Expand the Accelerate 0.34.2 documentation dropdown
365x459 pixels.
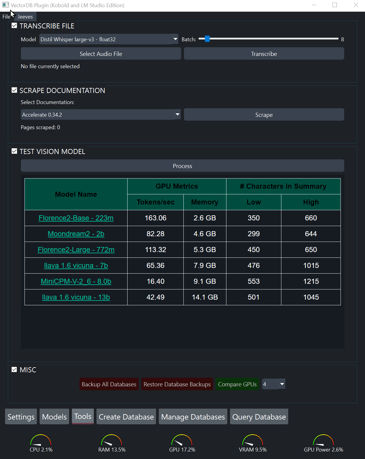pos(177,115)
